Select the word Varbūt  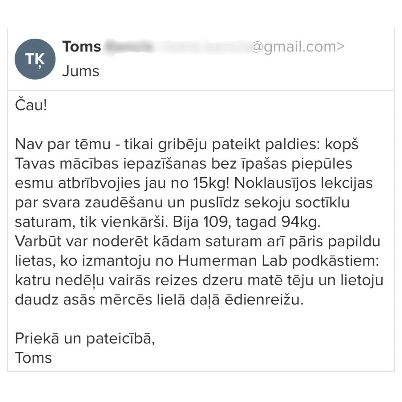point(40,242)
